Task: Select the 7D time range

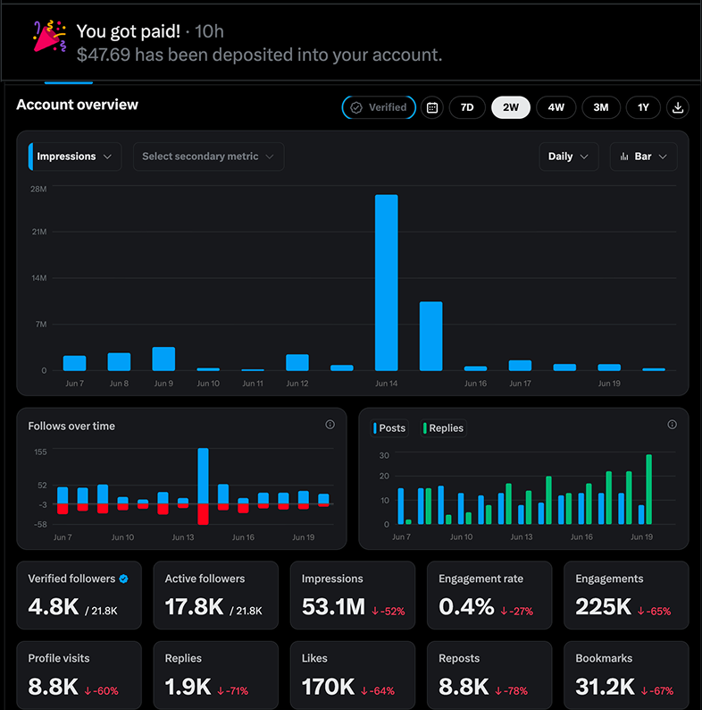Action: point(467,107)
